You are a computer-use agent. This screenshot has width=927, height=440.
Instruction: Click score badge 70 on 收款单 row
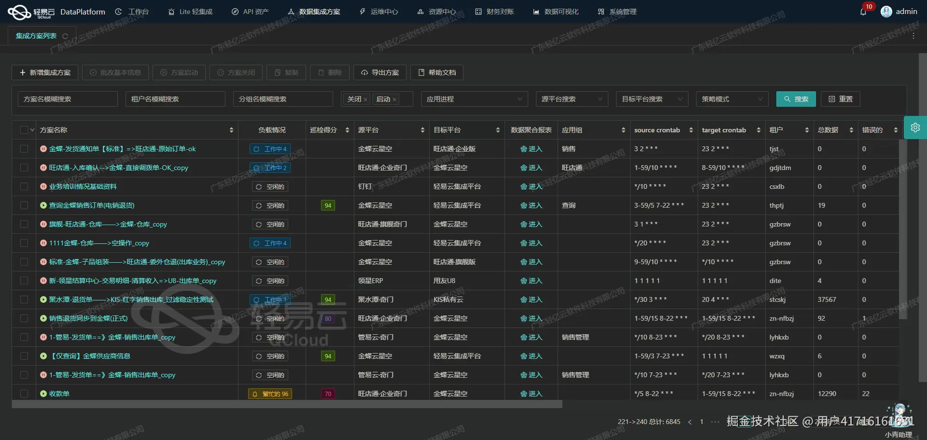pos(328,394)
